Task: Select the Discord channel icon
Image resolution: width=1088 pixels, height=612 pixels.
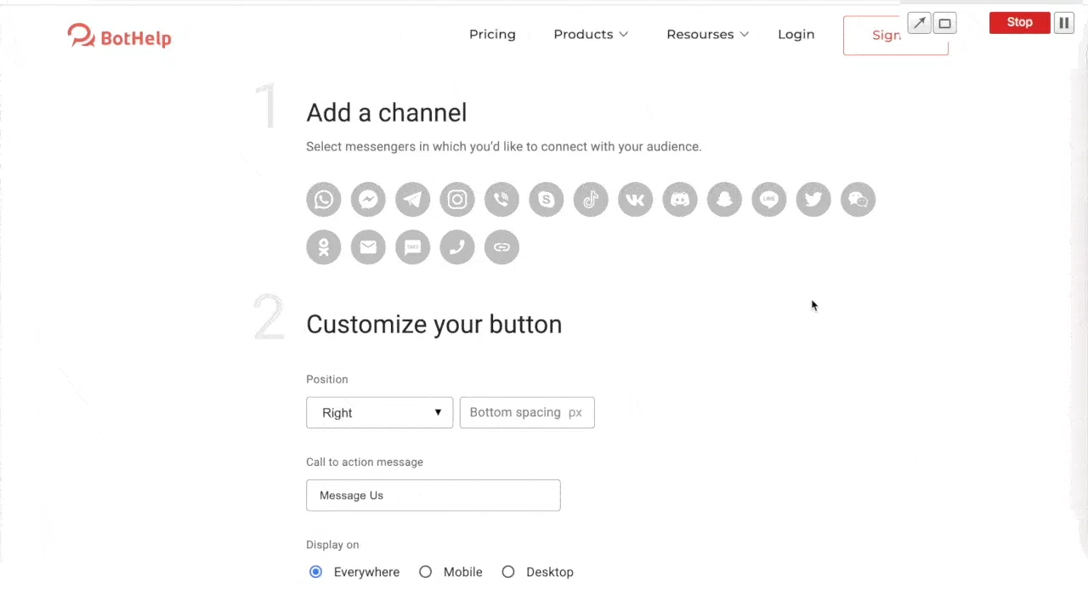Action: click(680, 200)
